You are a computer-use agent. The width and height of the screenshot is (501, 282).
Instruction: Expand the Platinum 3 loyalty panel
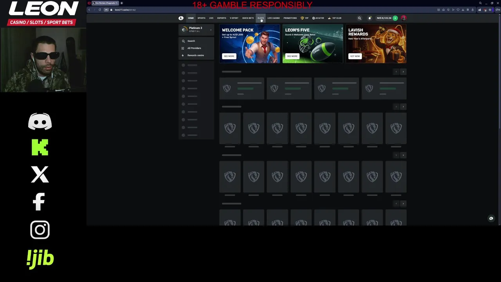pyautogui.click(x=196, y=29)
